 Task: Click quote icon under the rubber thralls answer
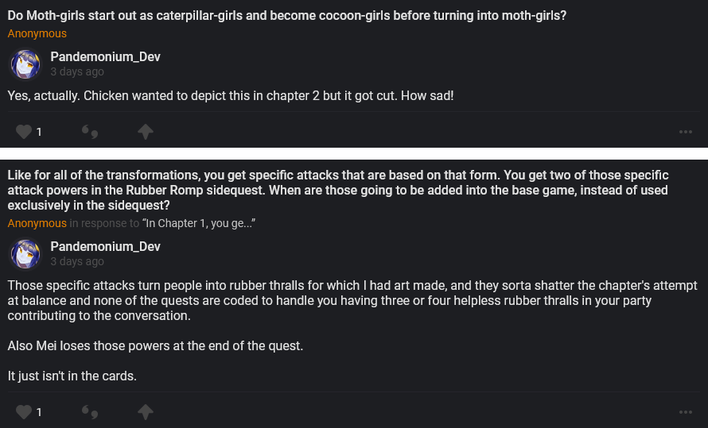coord(90,411)
